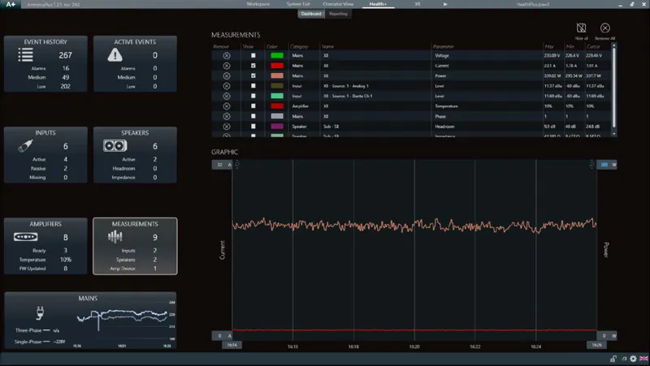The image size is (650, 366).
Task: Click the UK flag language icon
Action: (x=643, y=359)
